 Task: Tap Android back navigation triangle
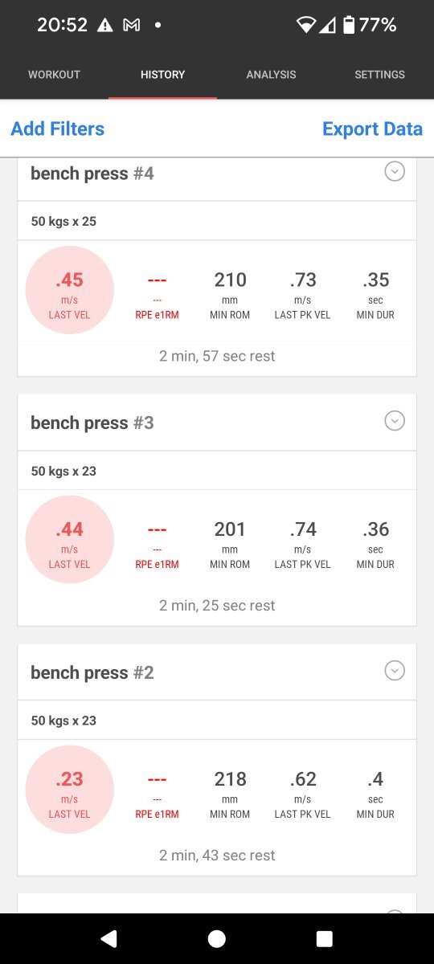108,938
